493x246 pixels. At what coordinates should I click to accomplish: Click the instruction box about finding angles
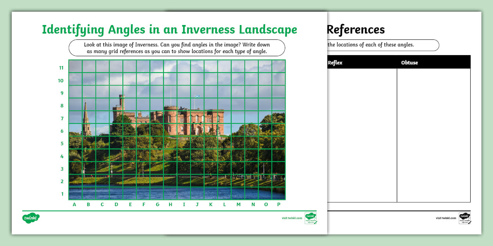[177, 48]
